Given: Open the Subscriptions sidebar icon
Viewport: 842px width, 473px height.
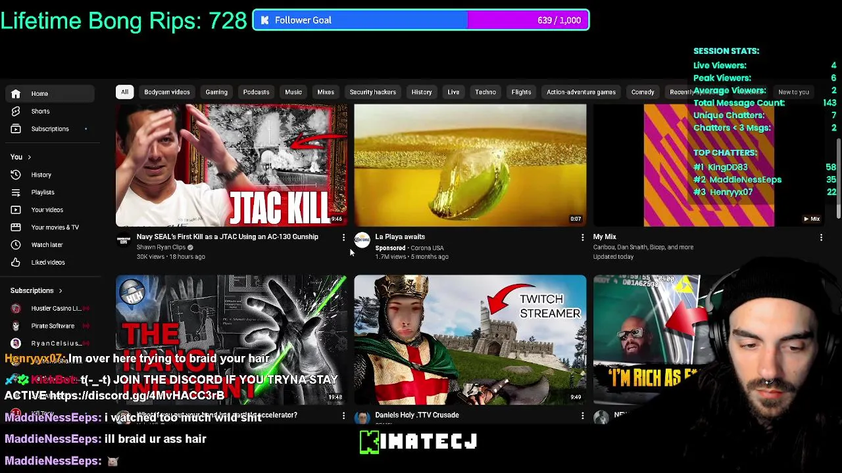Looking at the screenshot, I should point(16,129).
